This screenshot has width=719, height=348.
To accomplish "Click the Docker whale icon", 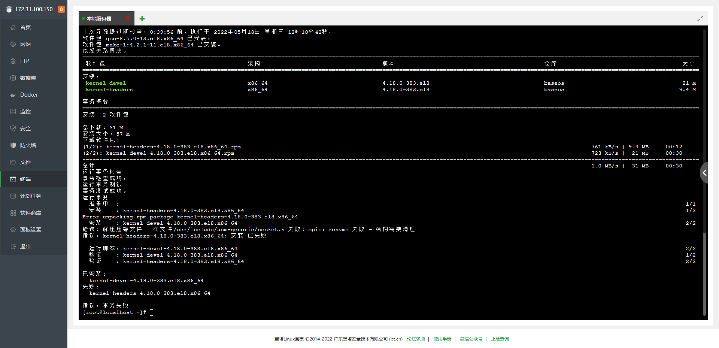I will coord(13,95).
